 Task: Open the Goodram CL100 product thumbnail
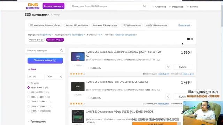pyautogui.click(x=78, y=57)
